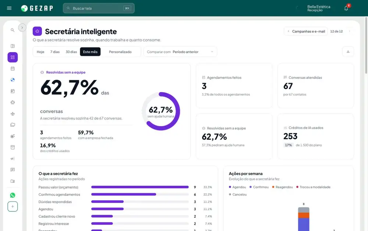Open the folder with person sidebar icon
368x231 pixels.
click(13, 181)
